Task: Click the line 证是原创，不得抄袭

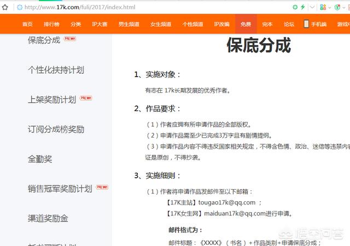Action: pyautogui.click(x=173, y=157)
